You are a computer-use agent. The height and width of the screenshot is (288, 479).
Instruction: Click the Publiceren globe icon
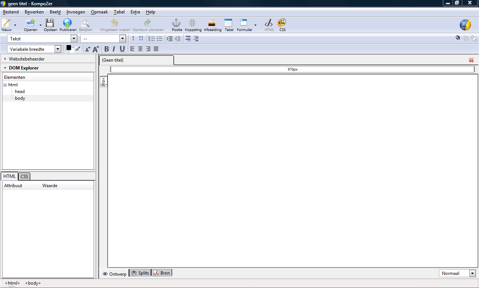(x=68, y=25)
